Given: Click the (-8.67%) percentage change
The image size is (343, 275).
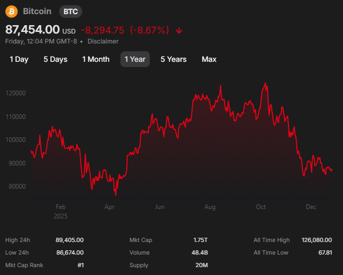Looking at the screenshot, I should (149, 30).
